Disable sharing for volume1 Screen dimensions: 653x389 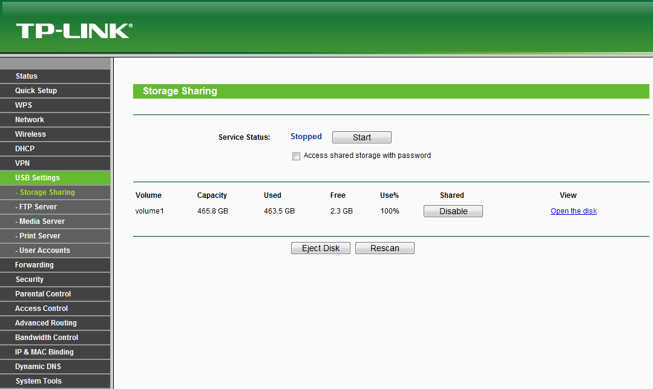point(453,211)
